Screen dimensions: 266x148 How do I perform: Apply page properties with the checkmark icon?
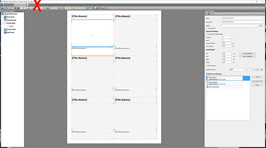tap(206, 14)
